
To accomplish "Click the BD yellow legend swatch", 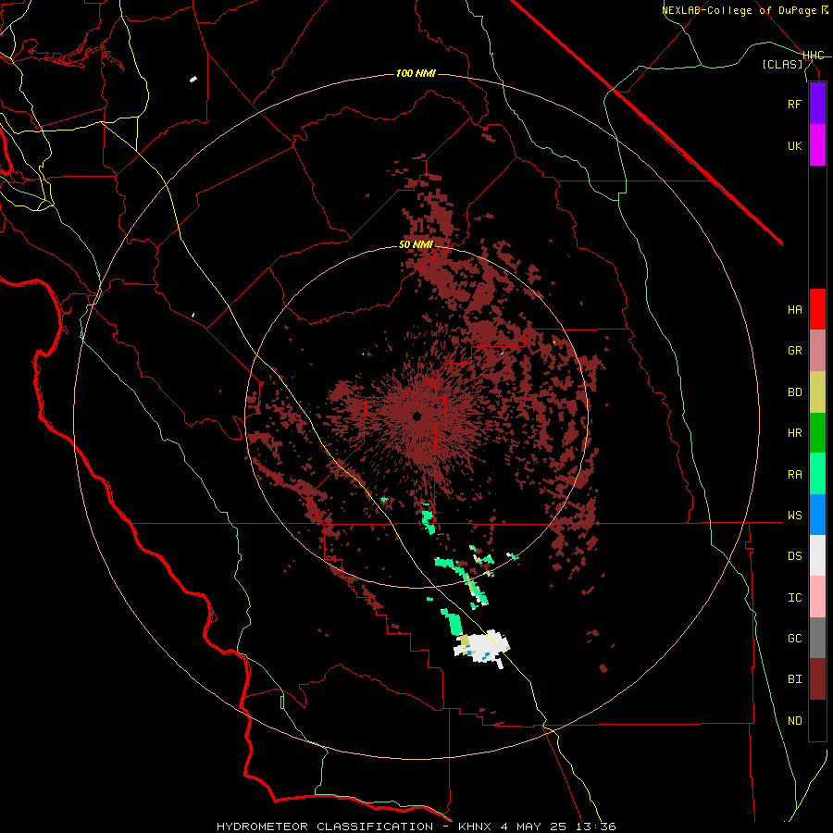I will pyautogui.click(x=817, y=392).
